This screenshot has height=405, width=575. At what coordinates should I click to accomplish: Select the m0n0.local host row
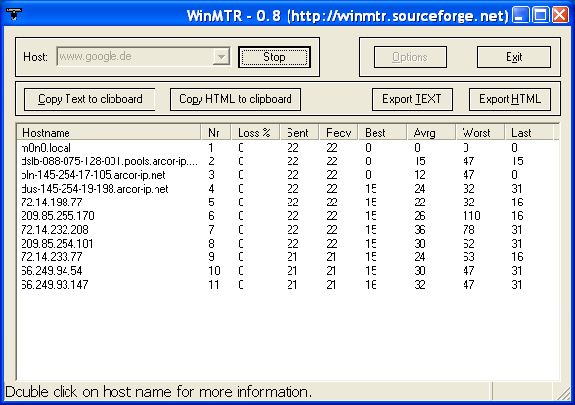pos(287,148)
